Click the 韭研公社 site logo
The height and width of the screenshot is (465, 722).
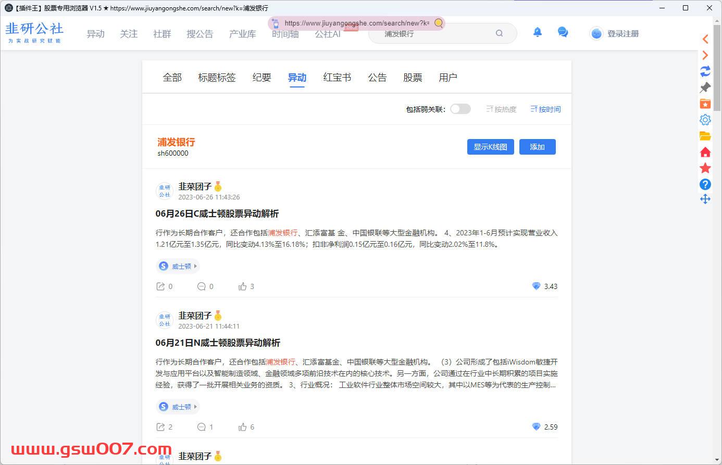click(x=34, y=32)
